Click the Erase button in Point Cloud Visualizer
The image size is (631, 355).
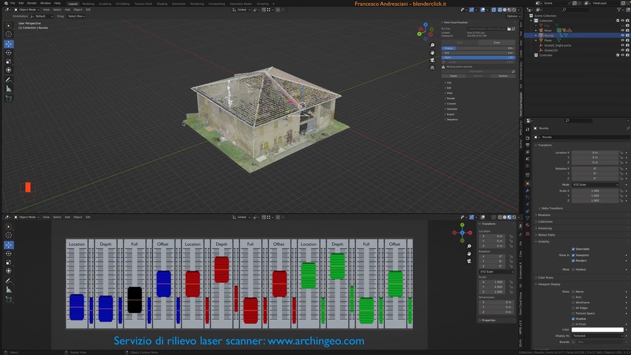click(x=497, y=42)
